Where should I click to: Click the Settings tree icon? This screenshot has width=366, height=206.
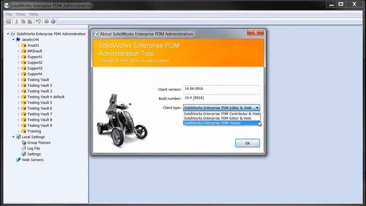(x=23, y=154)
